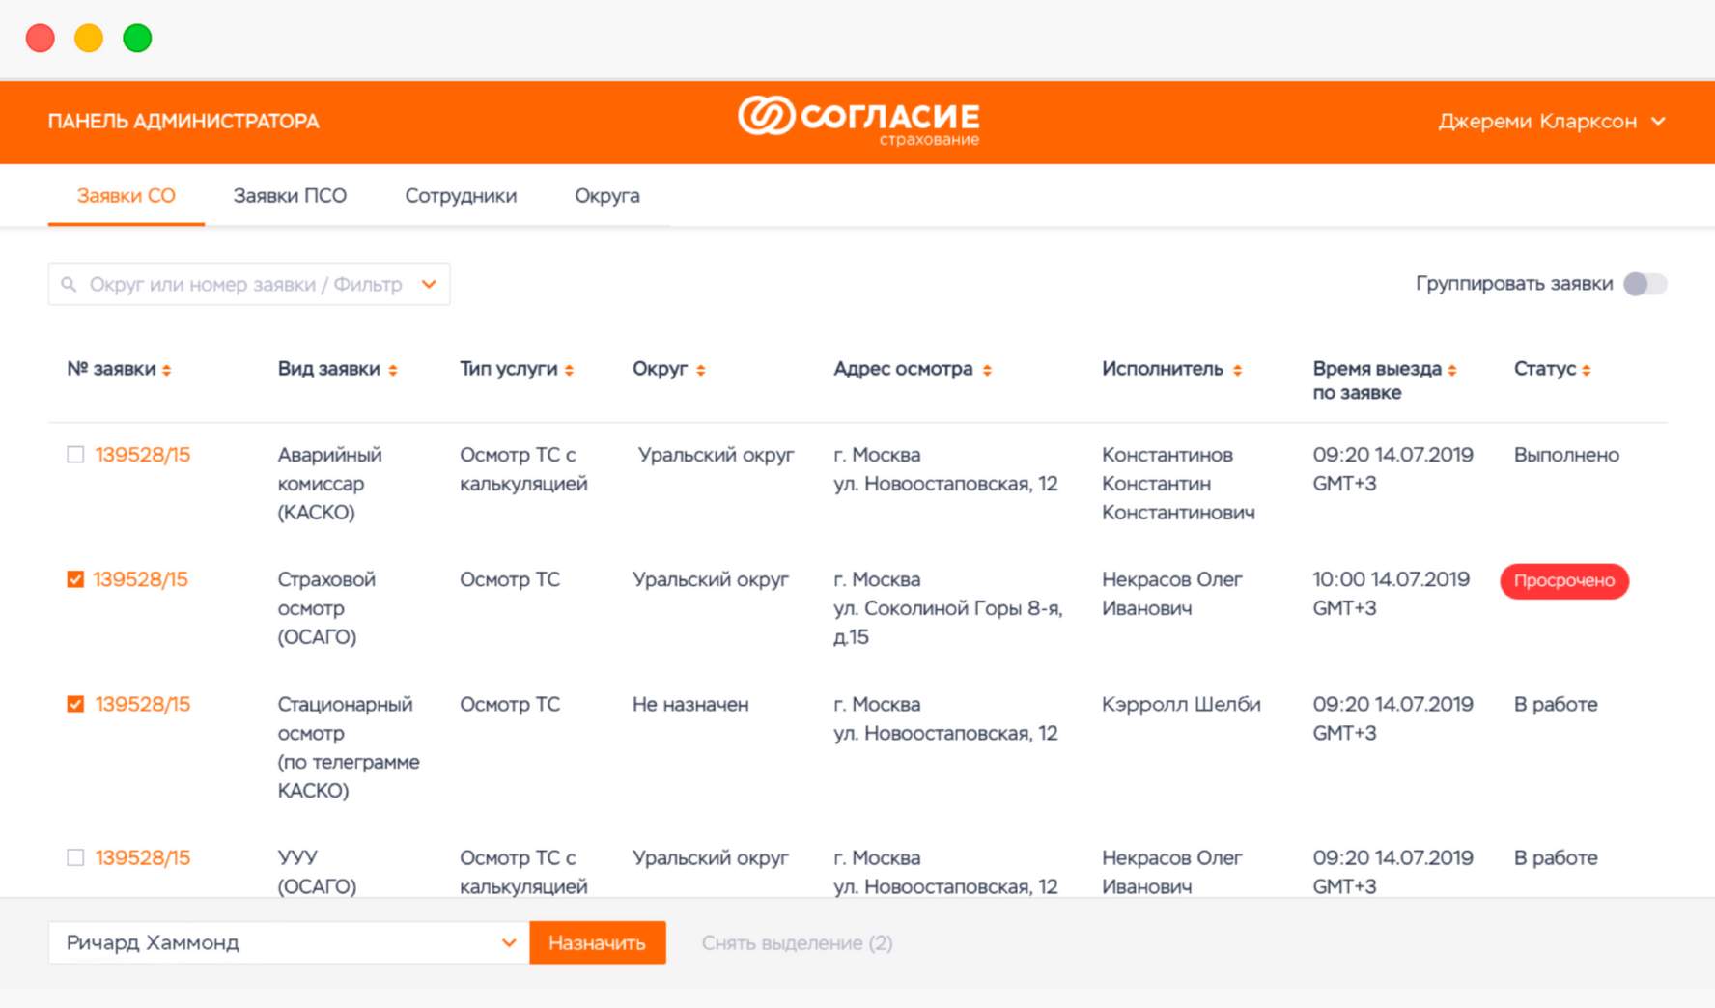Open the Джереми Кларксон user menu

point(1552,122)
